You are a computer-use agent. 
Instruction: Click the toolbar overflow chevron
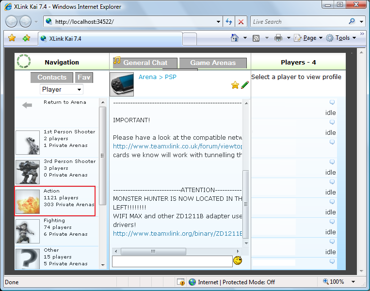(x=362, y=34)
